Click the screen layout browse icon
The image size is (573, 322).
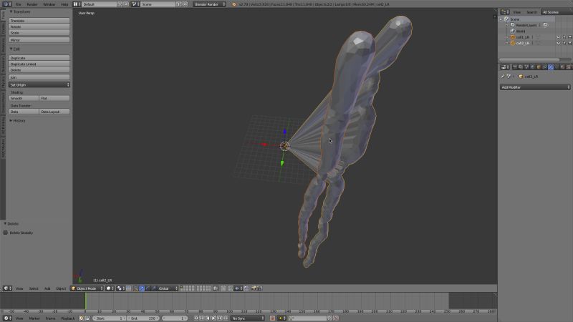coord(77,4)
